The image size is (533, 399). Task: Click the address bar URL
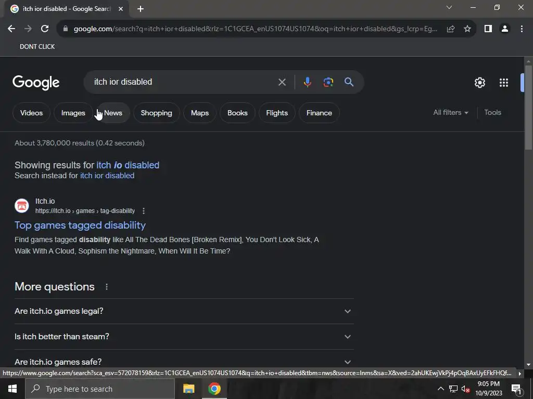255,29
